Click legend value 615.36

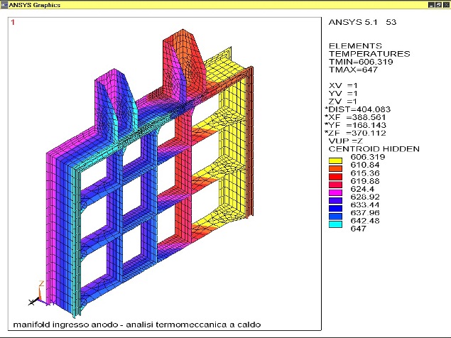pos(365,173)
